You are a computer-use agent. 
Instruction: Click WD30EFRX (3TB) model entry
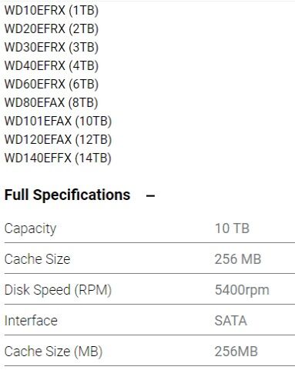click(x=52, y=48)
